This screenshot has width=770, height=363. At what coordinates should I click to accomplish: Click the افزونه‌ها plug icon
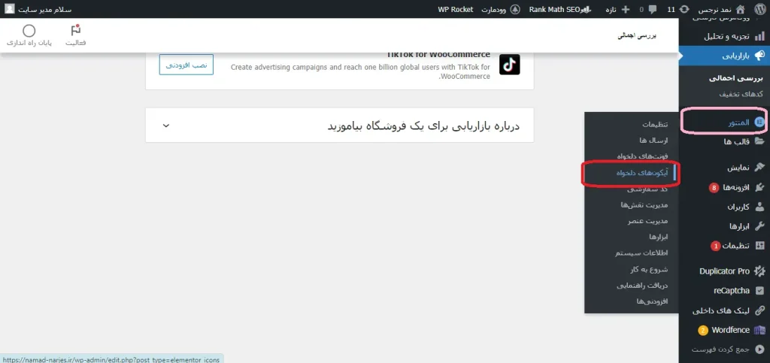click(759, 187)
